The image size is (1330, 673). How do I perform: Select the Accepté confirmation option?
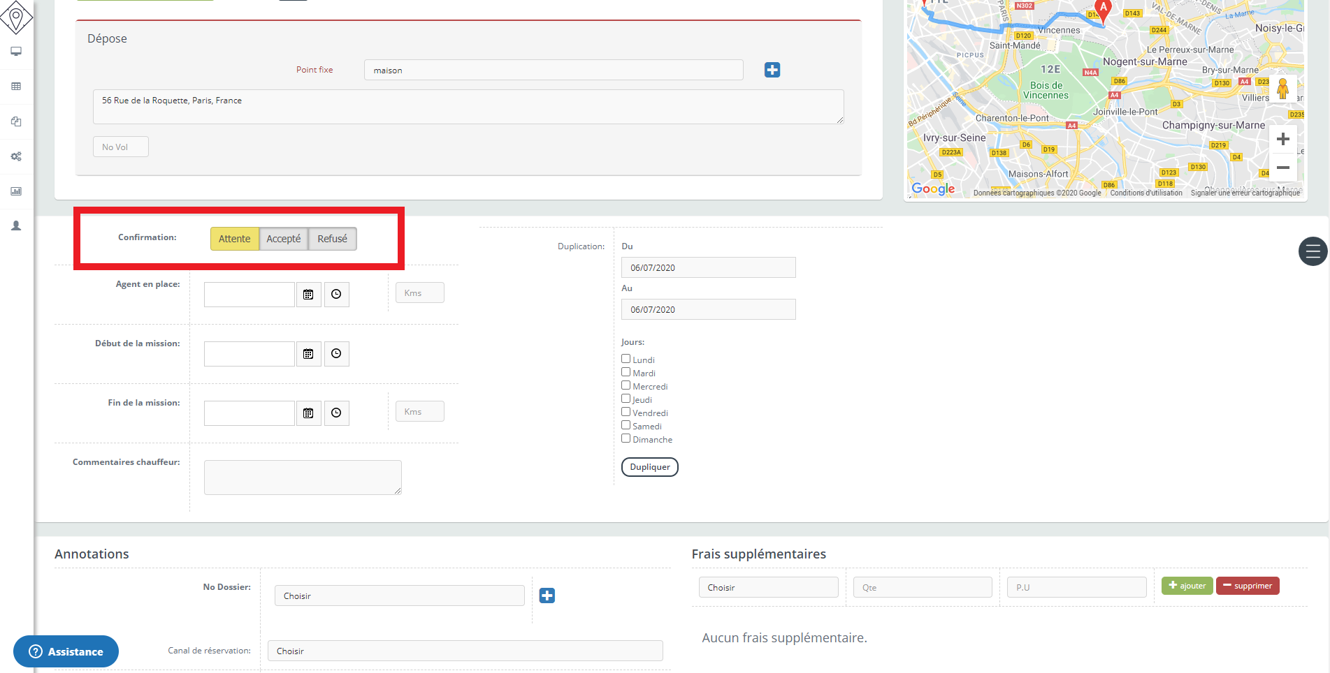click(x=284, y=239)
